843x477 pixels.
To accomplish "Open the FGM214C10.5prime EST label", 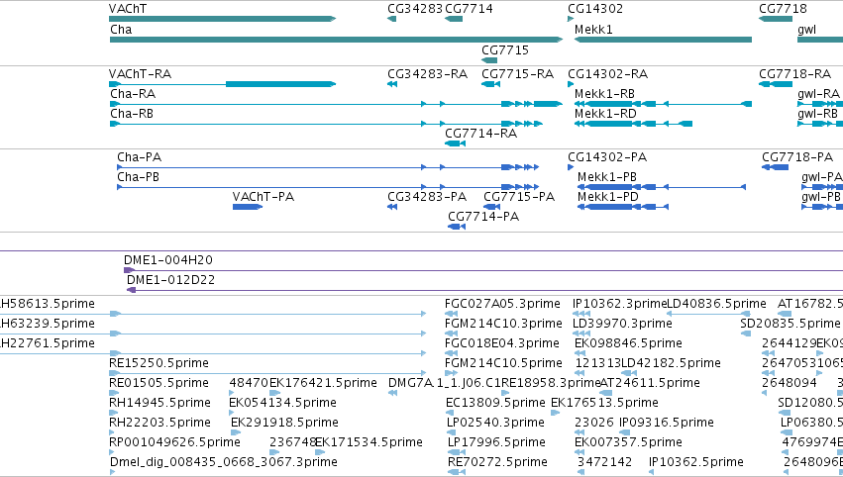I will tap(503, 363).
